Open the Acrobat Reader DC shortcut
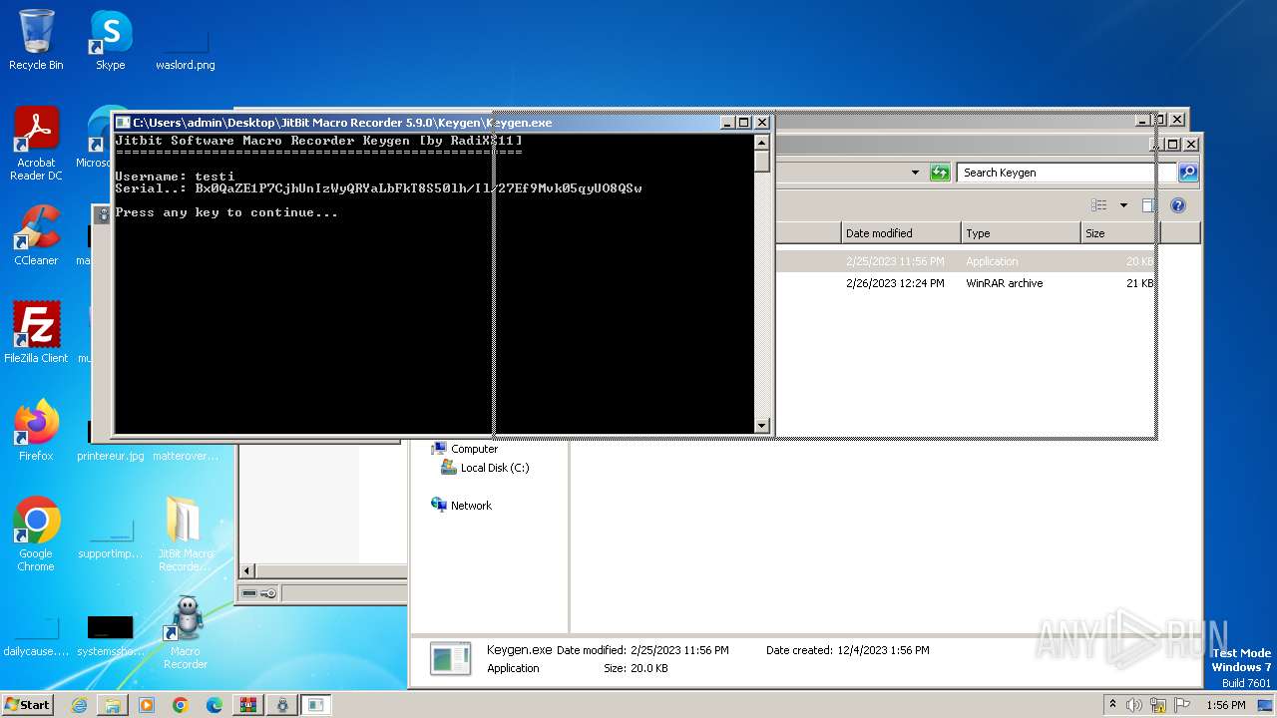Screen dimensions: 1277x718 coord(36,143)
